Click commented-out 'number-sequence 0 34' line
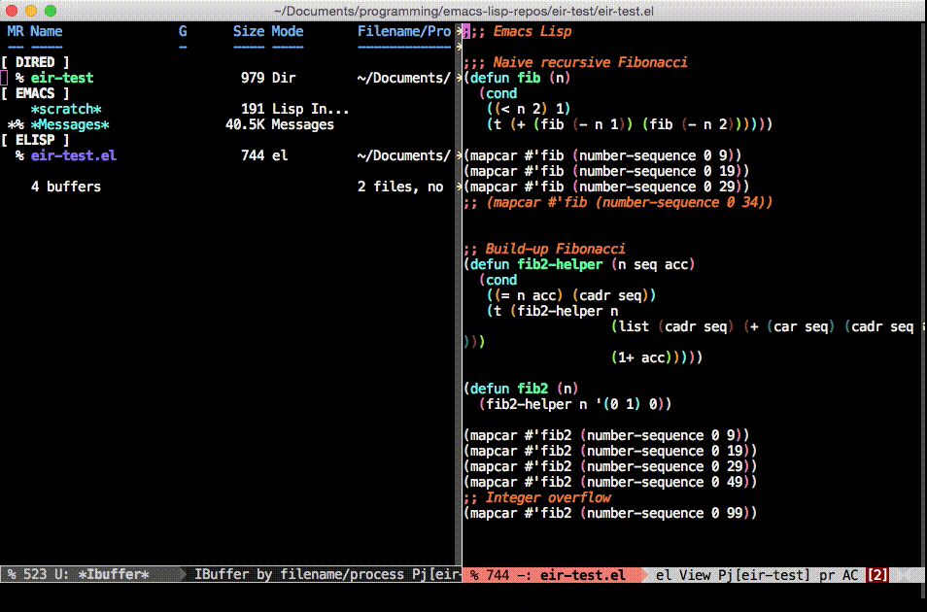 (618, 202)
